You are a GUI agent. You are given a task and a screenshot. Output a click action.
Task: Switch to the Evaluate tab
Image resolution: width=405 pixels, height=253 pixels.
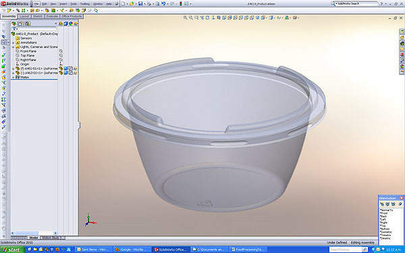coord(52,16)
